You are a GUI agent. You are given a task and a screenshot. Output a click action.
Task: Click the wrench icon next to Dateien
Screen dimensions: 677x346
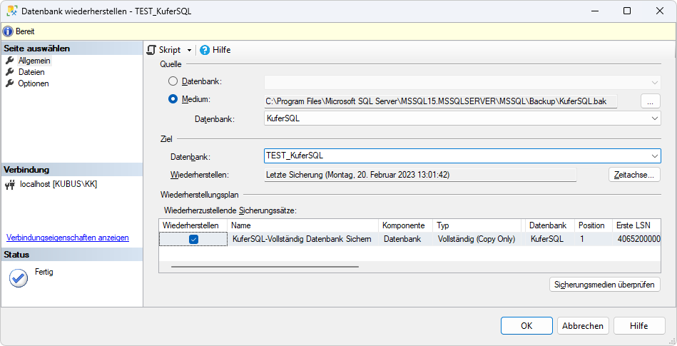coord(9,72)
